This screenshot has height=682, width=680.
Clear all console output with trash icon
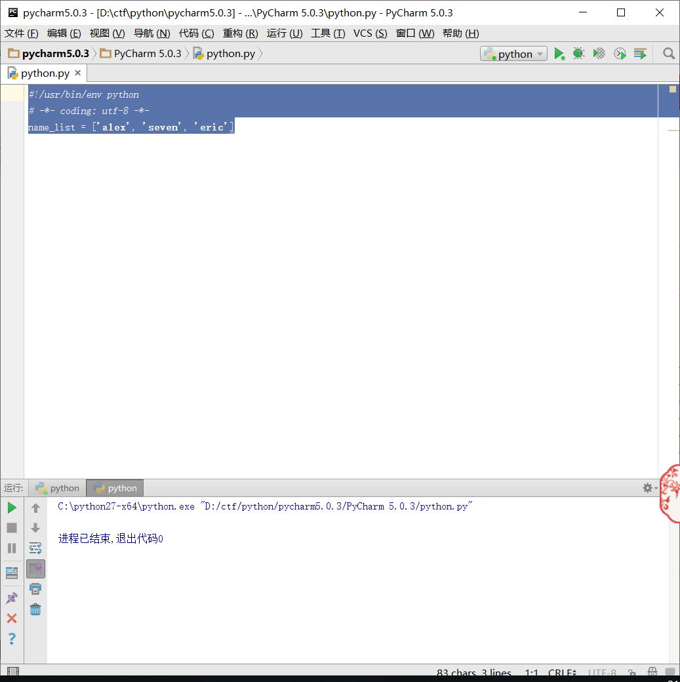(35, 609)
